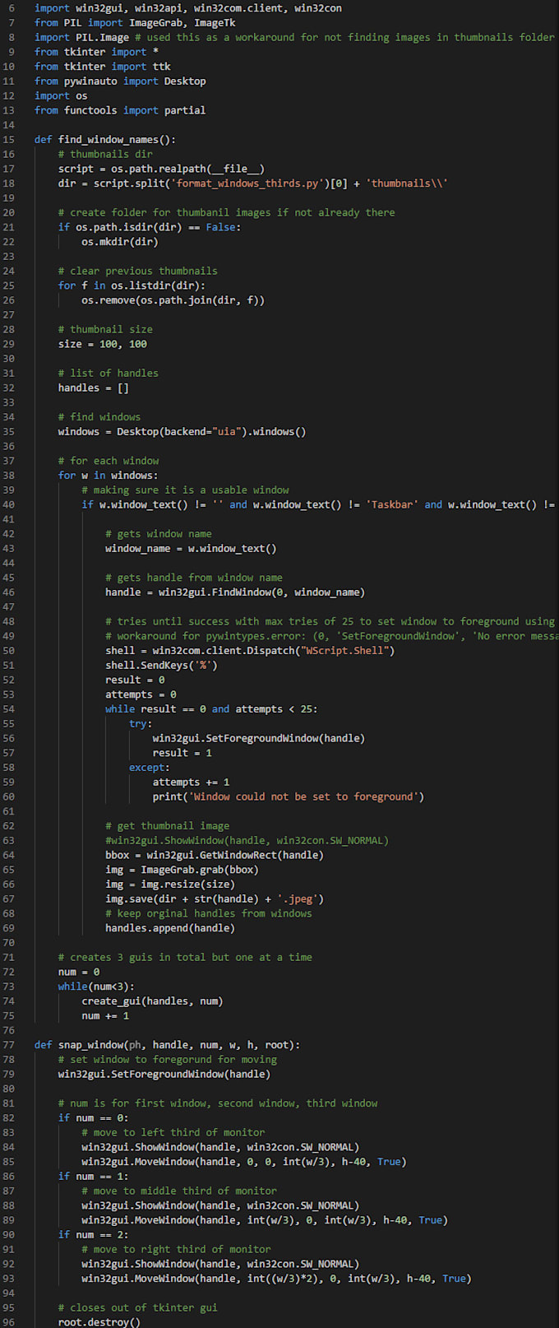Viewport: 559px width, 1328px height.
Task: Click the 'except:' keyword line
Action: 150,768
